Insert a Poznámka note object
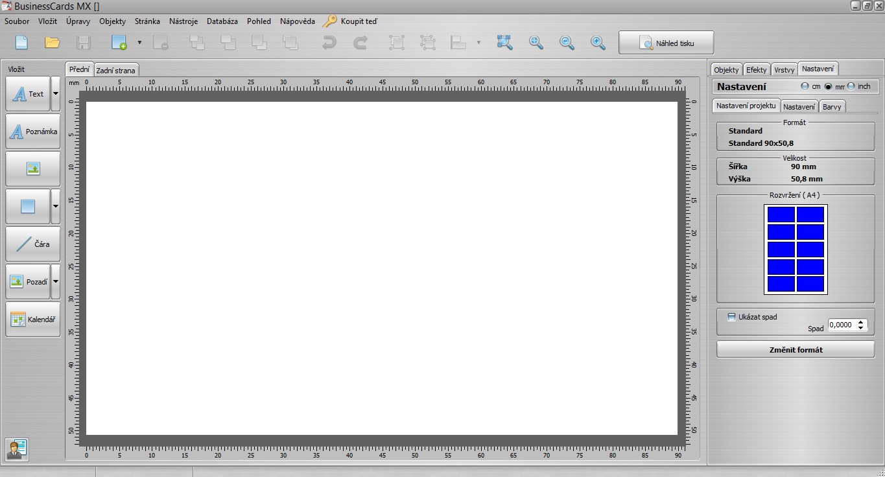Screen dimensions: 885x477 [33, 132]
